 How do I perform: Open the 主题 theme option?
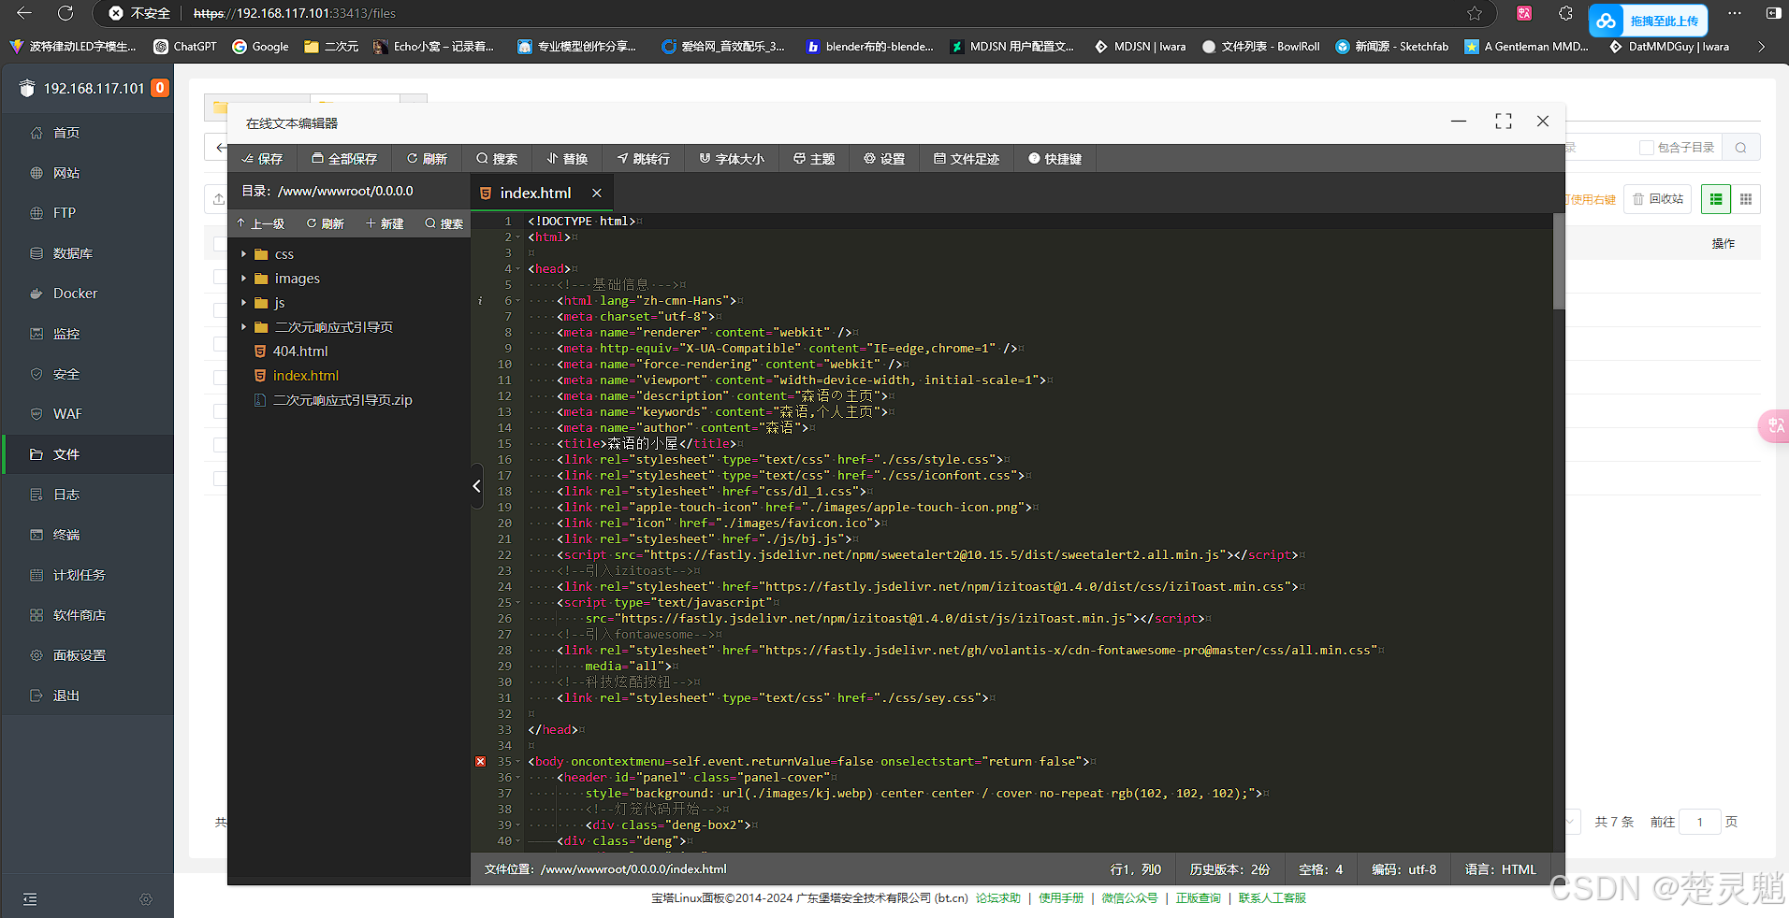click(814, 159)
